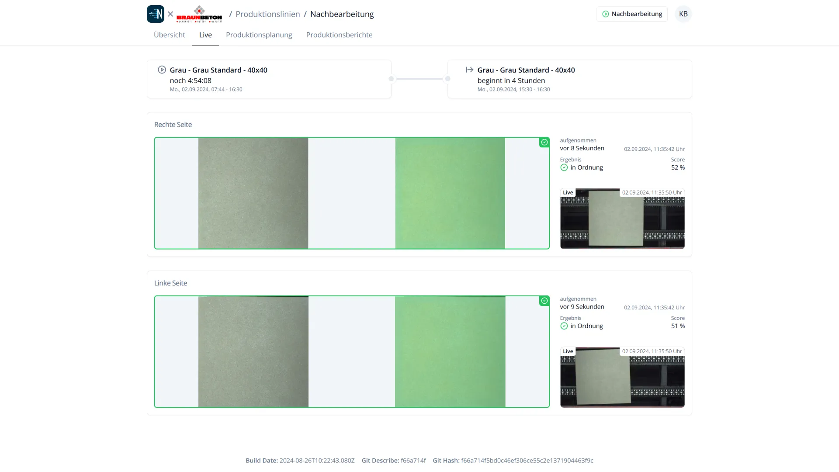Viewport: 839px width, 472px height.
Task: Click the arrow icon beside the next job
Action: coord(469,69)
